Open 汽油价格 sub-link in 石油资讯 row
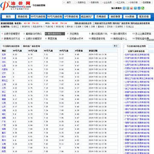 [x=49, y=27]
